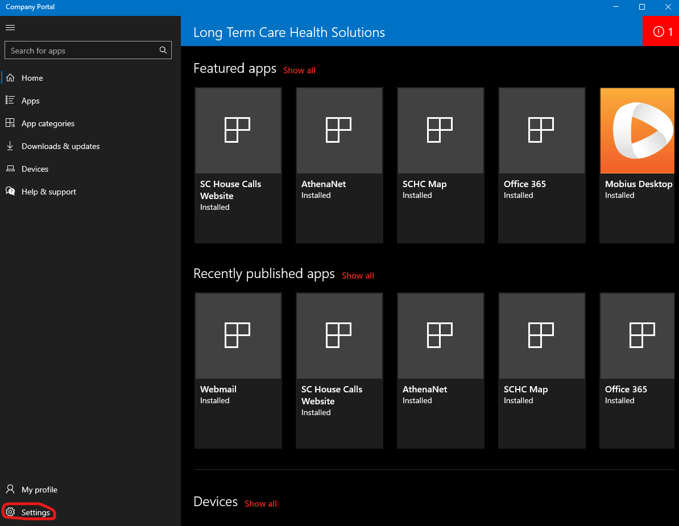Open Devices in sidebar

(x=90, y=169)
